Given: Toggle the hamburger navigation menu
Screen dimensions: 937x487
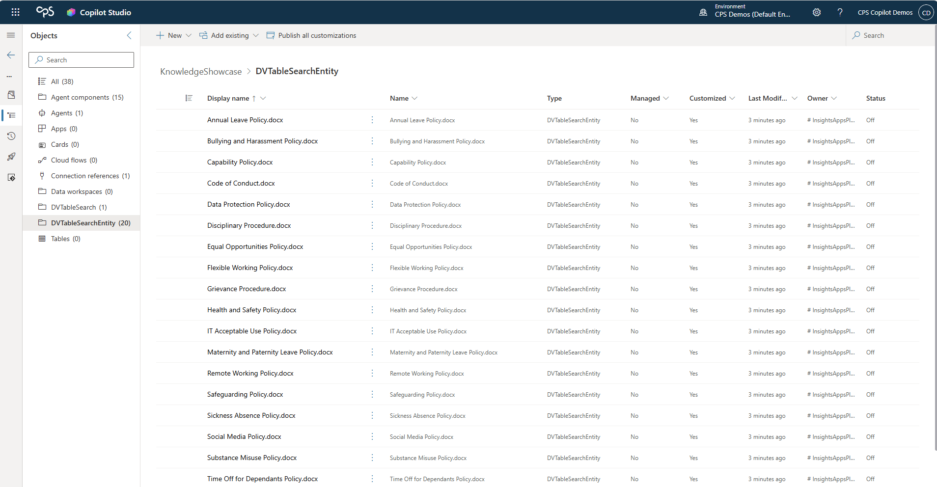Looking at the screenshot, I should pyautogui.click(x=11, y=35).
